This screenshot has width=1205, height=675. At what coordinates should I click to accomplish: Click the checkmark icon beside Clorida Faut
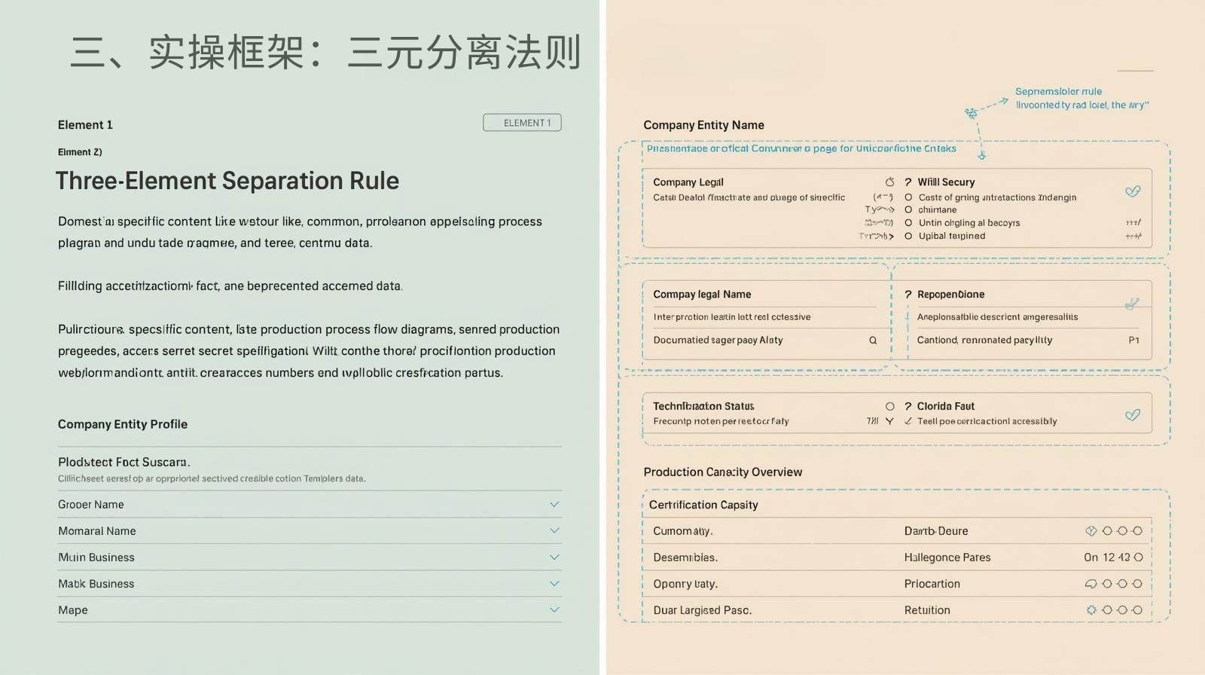click(x=1132, y=415)
